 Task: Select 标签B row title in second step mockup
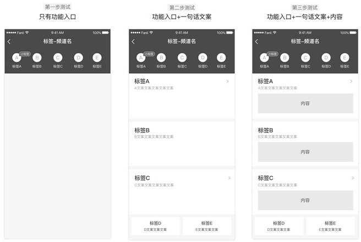click(x=142, y=130)
